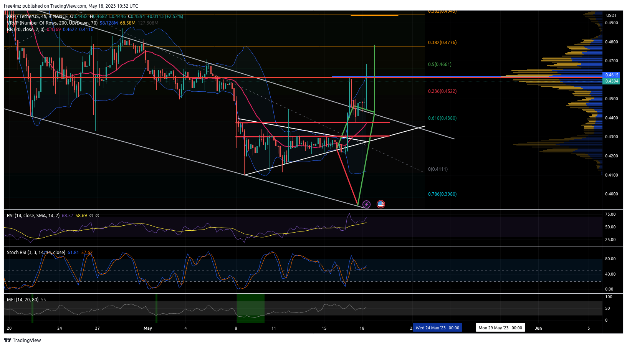Image resolution: width=627 pixels, height=347 pixels.
Task: Click the Stoch RSI K value 61.81
Action: pos(73,253)
